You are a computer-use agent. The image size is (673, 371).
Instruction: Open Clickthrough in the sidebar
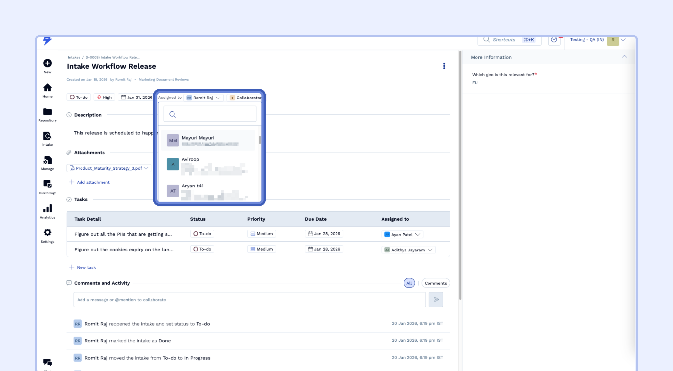click(47, 184)
